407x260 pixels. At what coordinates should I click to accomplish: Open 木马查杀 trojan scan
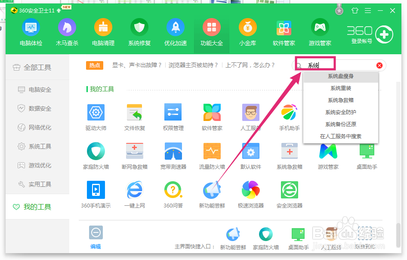[x=67, y=32]
